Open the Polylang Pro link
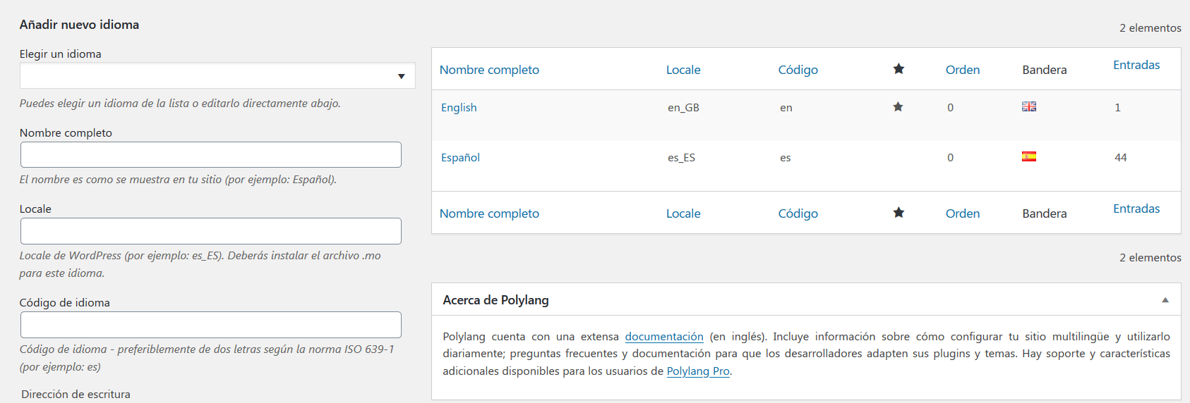Image resolution: width=1190 pixels, height=403 pixels. point(698,371)
